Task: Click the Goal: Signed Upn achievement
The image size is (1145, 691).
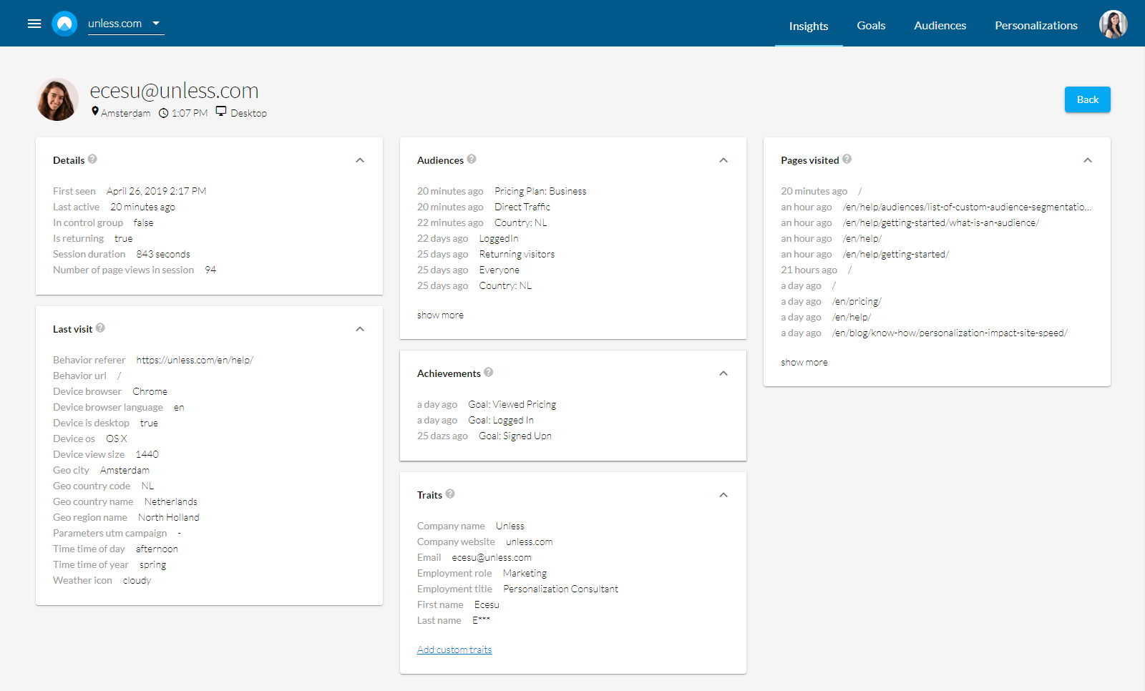Action: coord(515,436)
